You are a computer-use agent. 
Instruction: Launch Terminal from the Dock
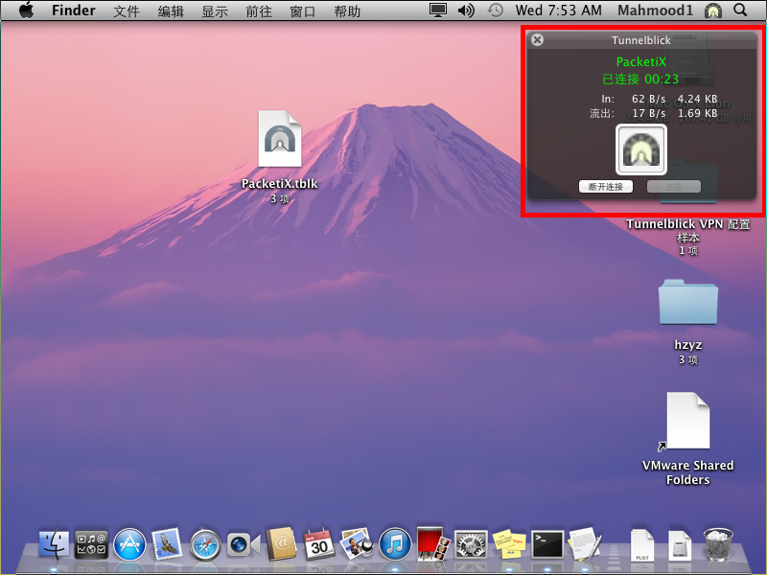click(547, 544)
